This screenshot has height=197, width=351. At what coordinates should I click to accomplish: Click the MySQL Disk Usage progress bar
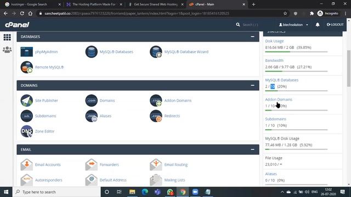click(x=296, y=149)
